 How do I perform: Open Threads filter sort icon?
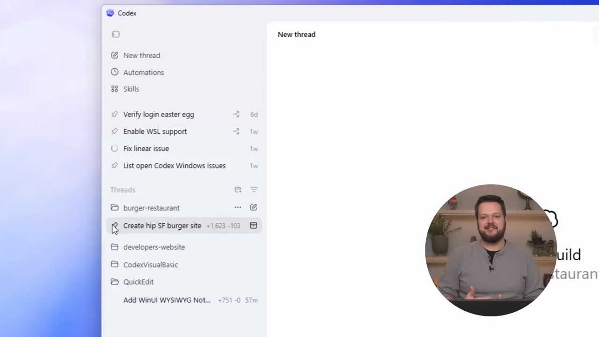pyautogui.click(x=254, y=190)
